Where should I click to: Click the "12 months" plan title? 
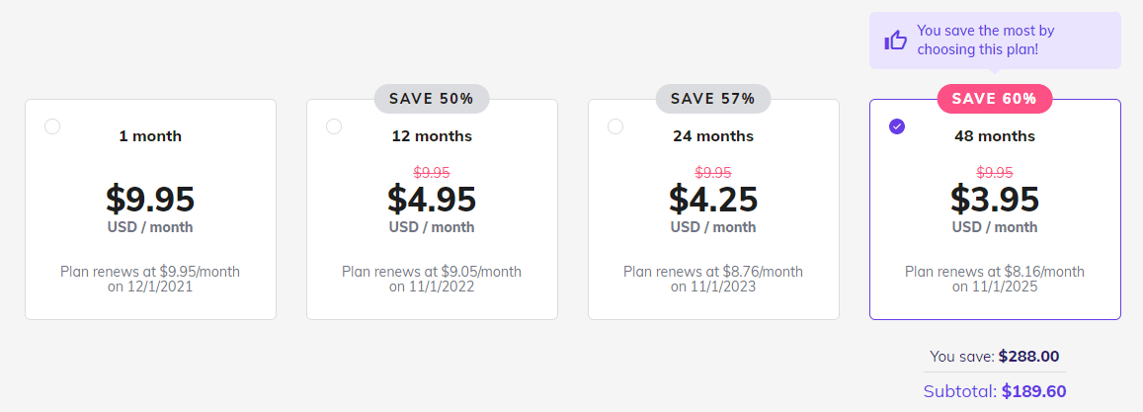(432, 136)
